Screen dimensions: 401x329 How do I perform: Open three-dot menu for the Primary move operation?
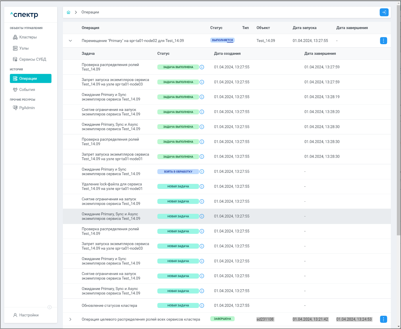pyautogui.click(x=383, y=41)
